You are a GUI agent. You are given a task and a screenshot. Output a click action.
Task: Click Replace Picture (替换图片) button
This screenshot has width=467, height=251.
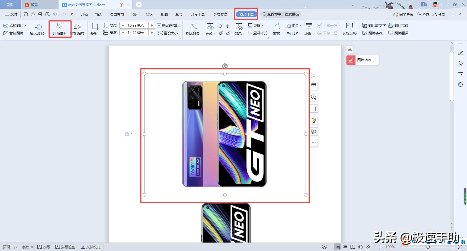point(13,33)
